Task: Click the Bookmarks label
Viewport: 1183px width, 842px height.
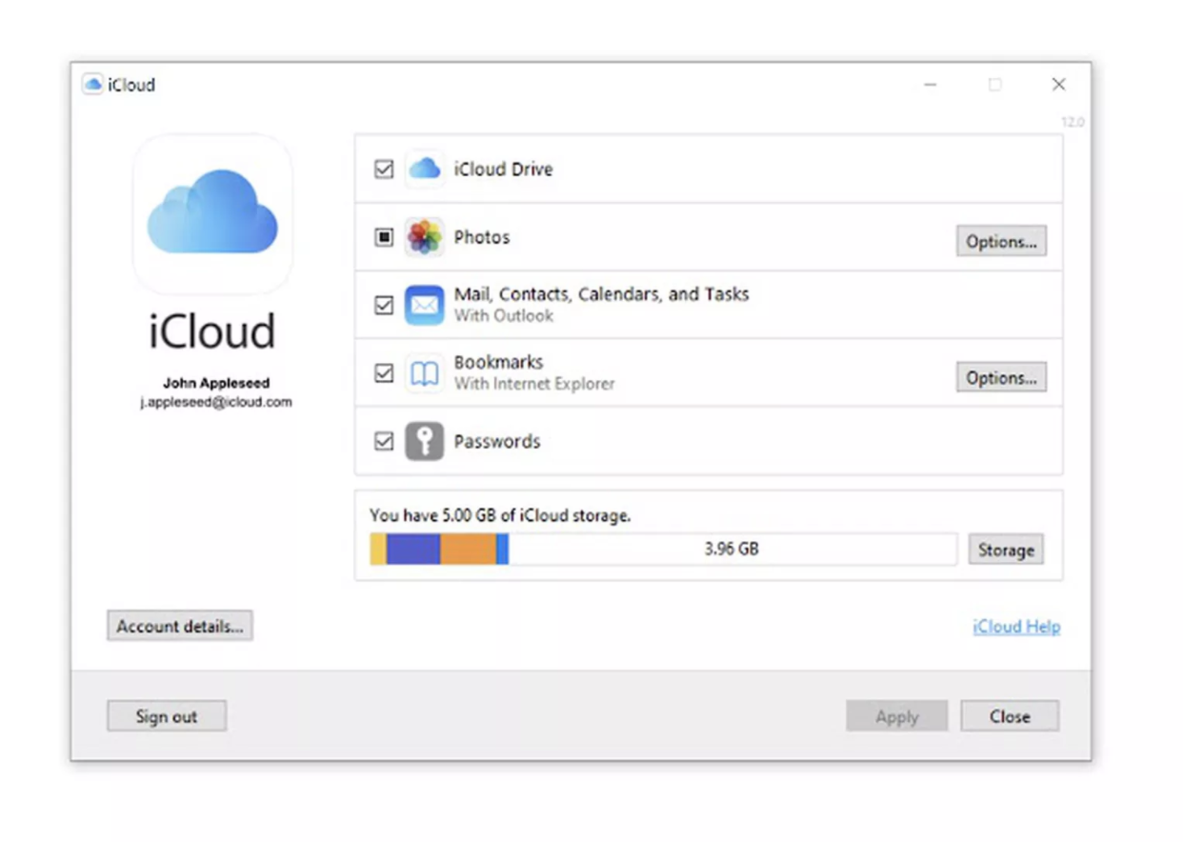Action: click(498, 362)
